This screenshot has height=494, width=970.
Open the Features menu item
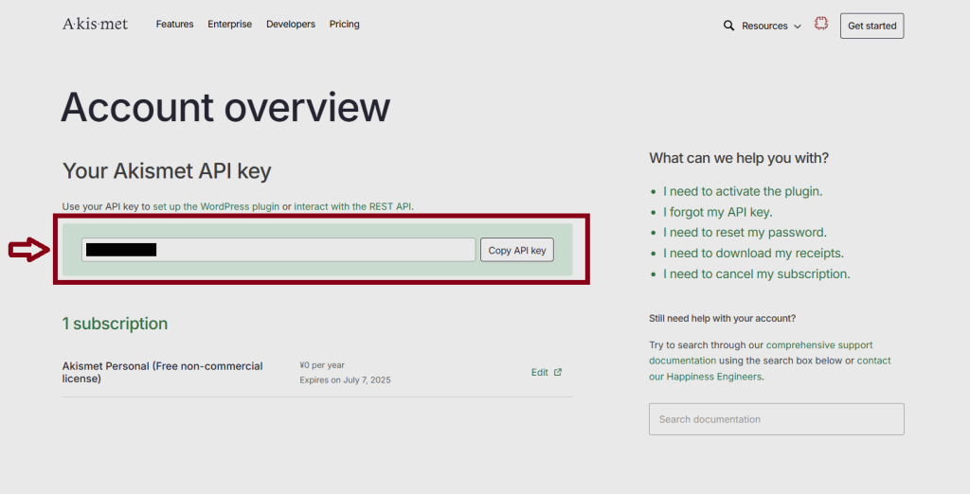(x=174, y=25)
